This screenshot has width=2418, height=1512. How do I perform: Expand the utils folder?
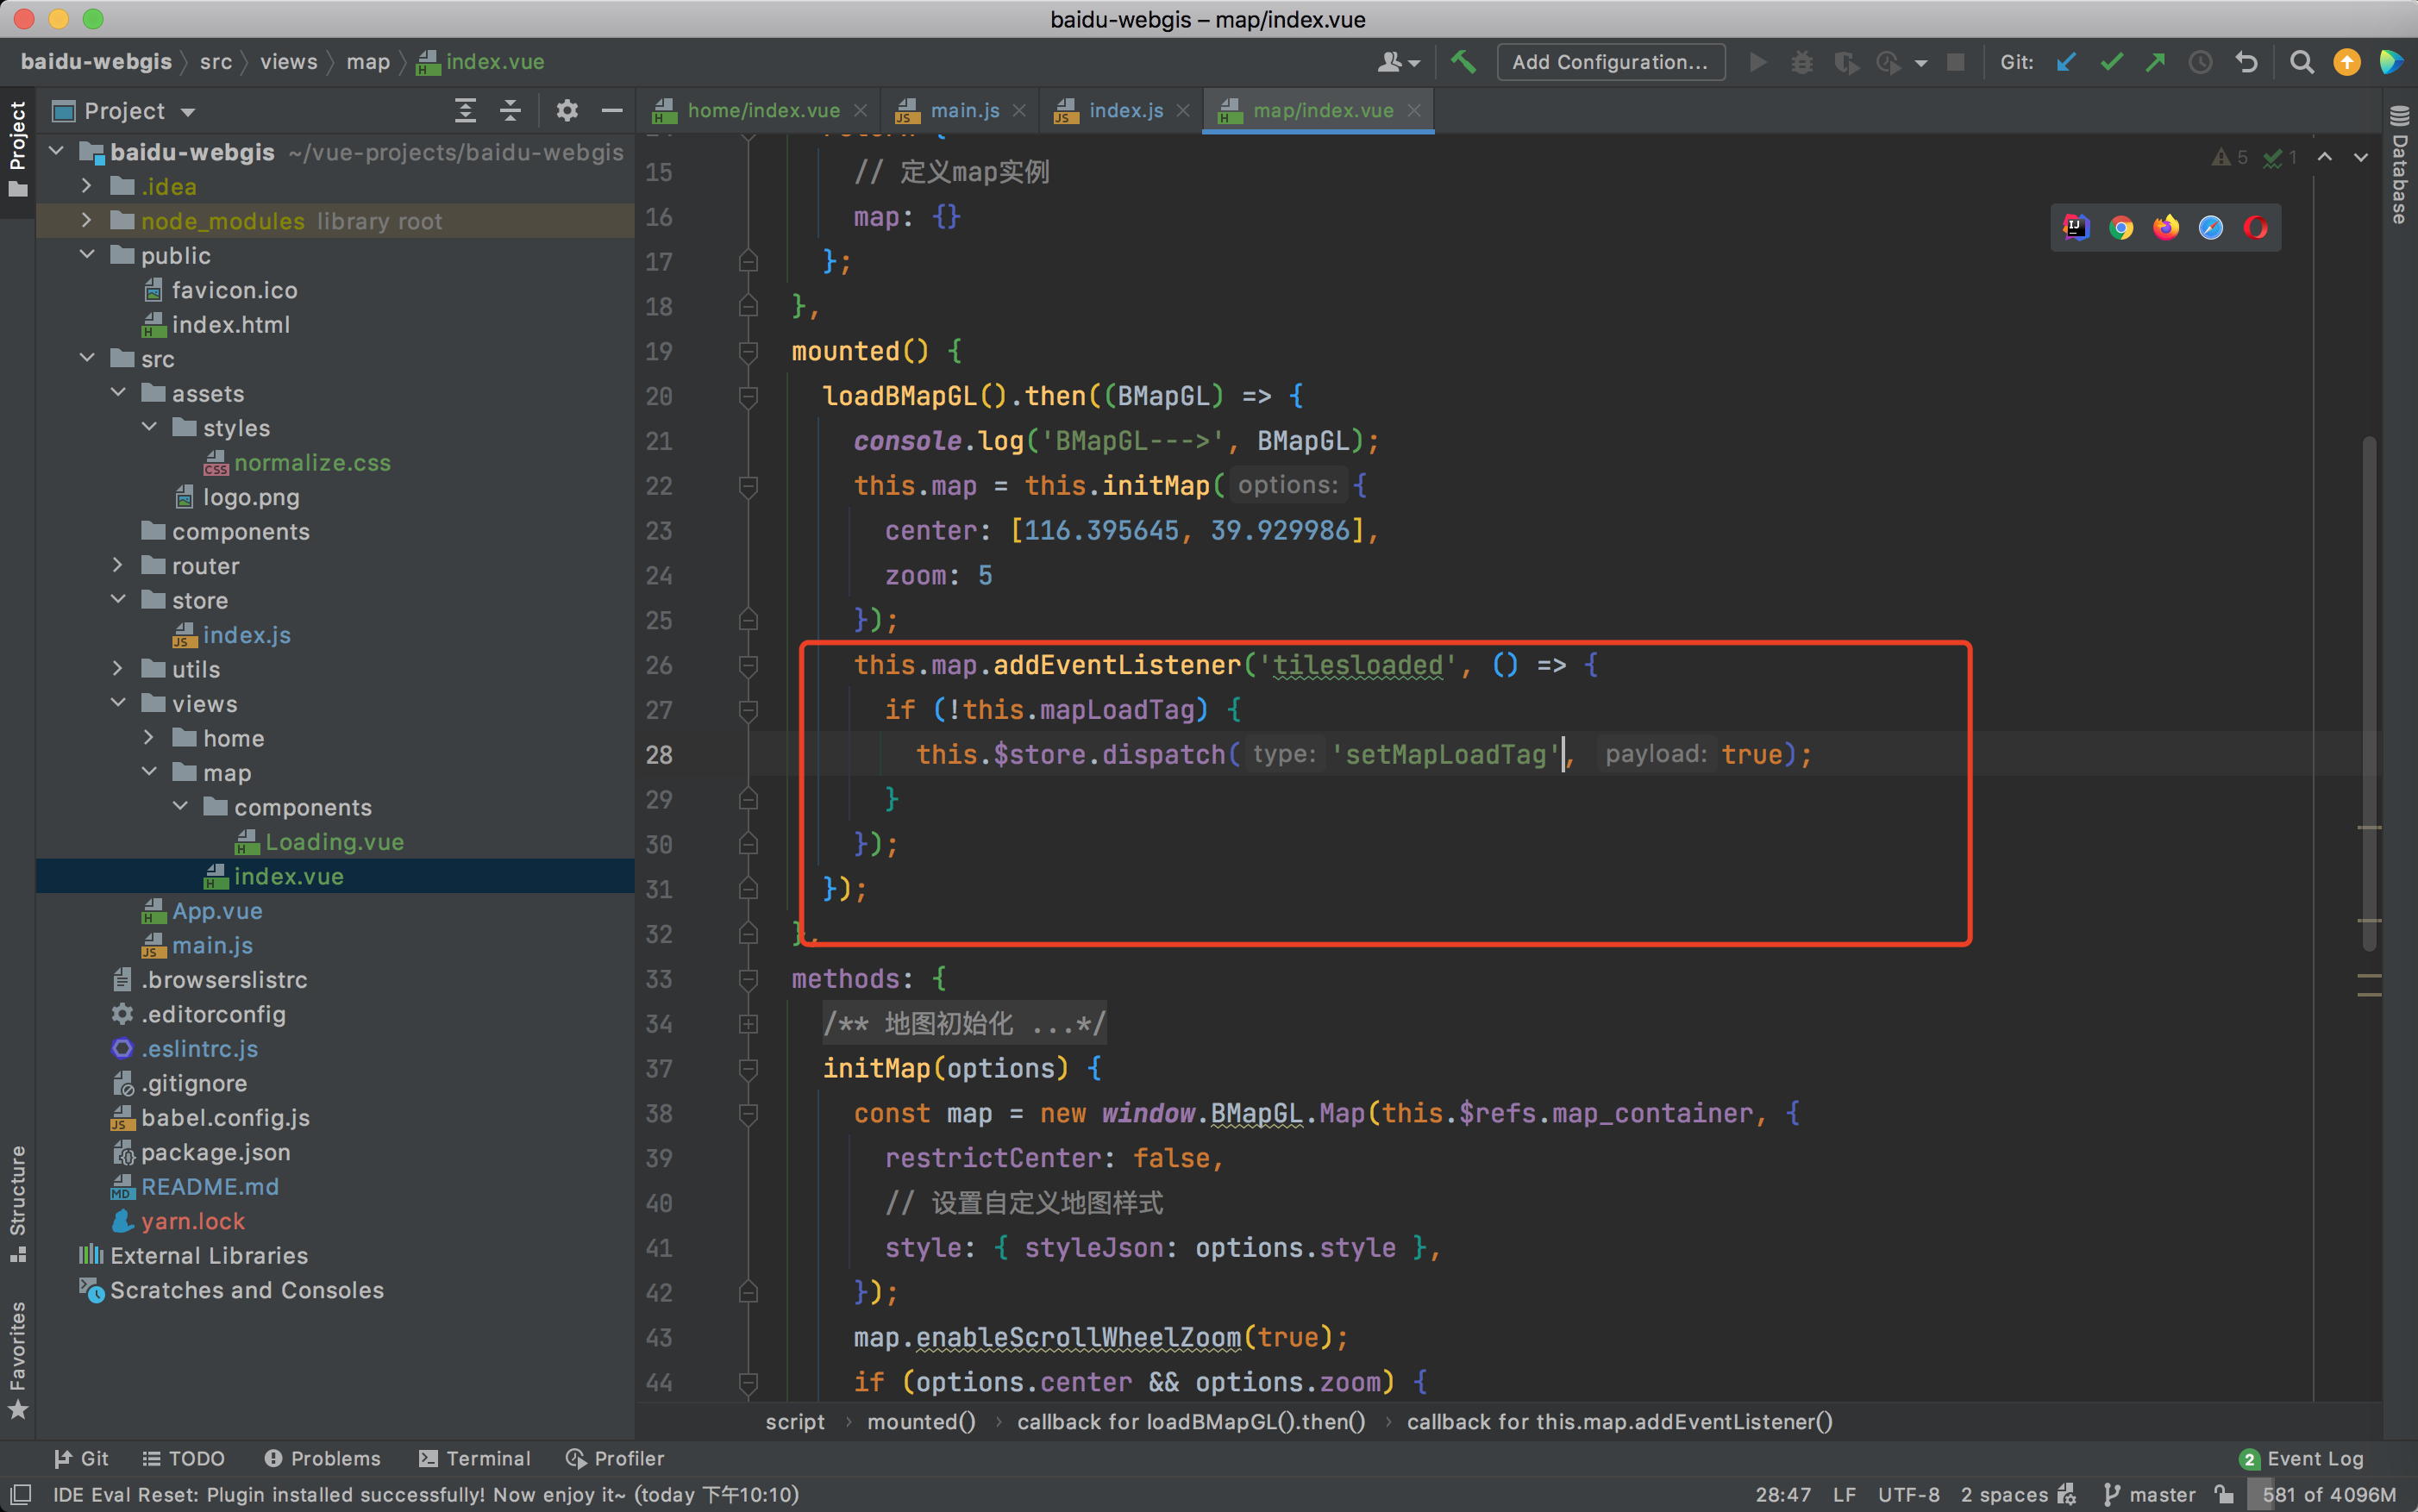(118, 668)
